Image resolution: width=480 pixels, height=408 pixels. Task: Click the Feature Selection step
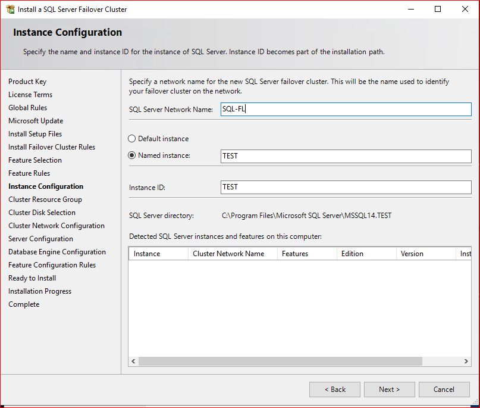35,160
